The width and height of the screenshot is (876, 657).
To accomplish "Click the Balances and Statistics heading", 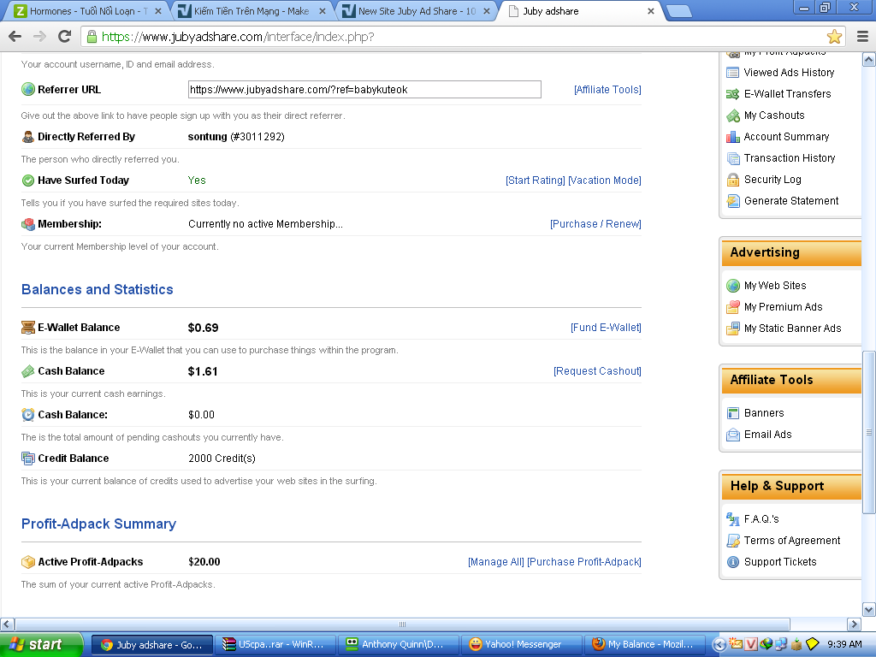I will [98, 289].
